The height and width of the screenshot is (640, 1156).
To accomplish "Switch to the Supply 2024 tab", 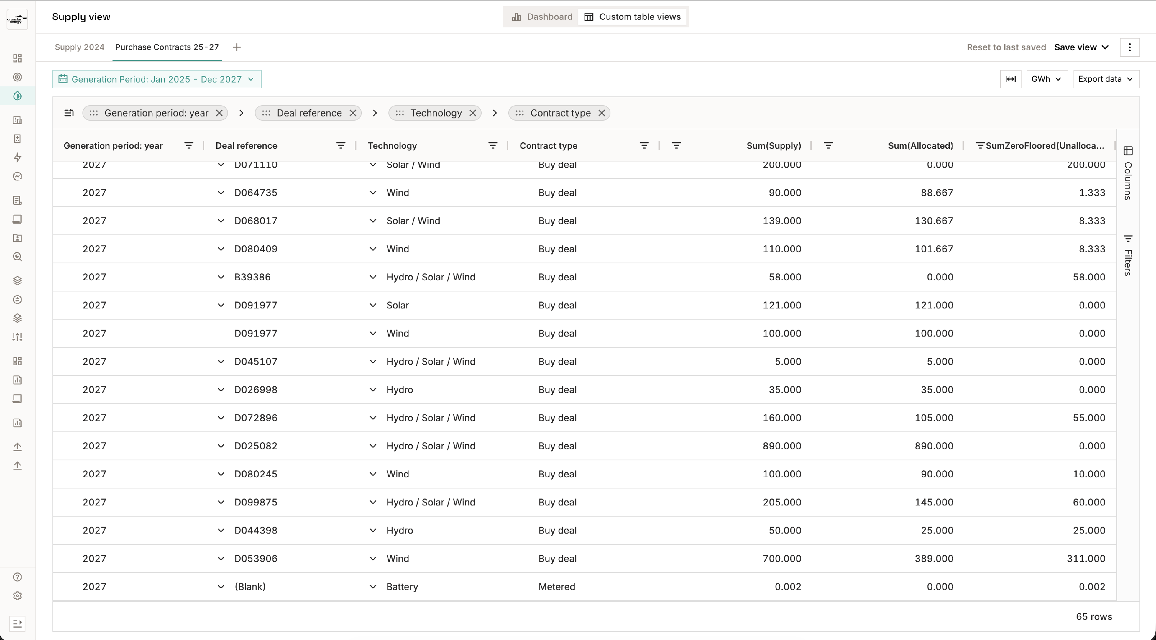I will pos(79,47).
